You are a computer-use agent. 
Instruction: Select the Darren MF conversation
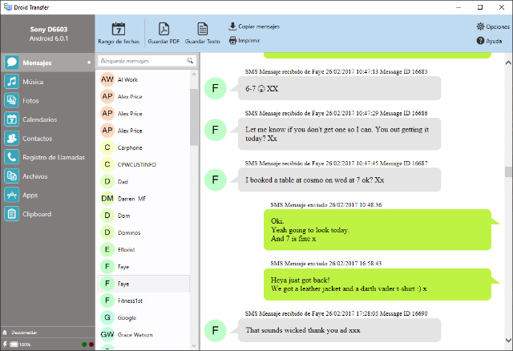click(131, 198)
